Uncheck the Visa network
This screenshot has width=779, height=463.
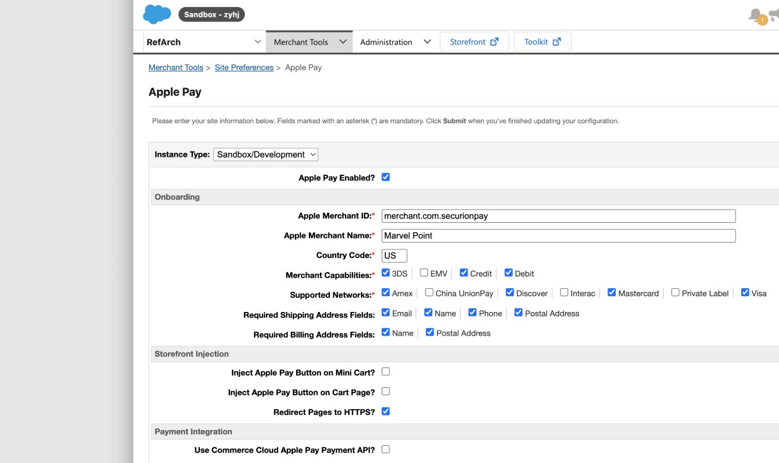point(745,292)
